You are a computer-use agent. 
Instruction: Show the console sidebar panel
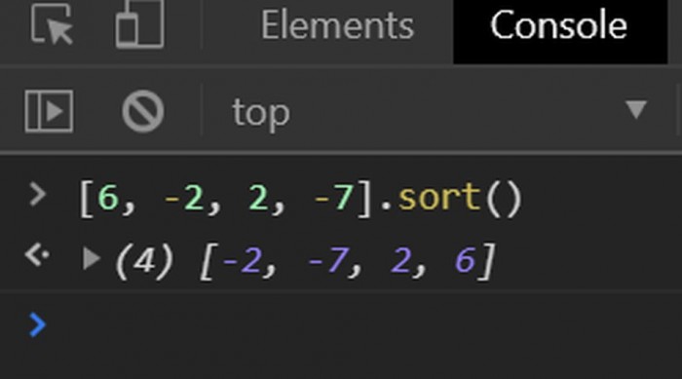(x=49, y=111)
